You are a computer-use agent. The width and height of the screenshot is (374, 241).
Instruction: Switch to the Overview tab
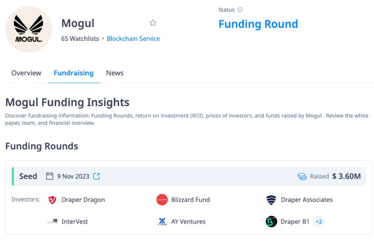26,73
